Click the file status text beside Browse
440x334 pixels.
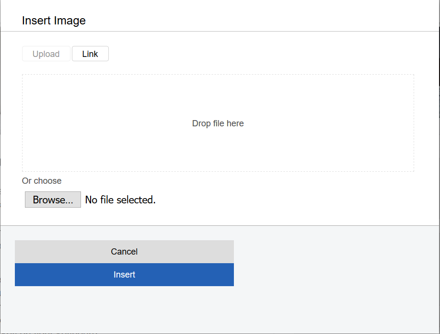(x=120, y=200)
